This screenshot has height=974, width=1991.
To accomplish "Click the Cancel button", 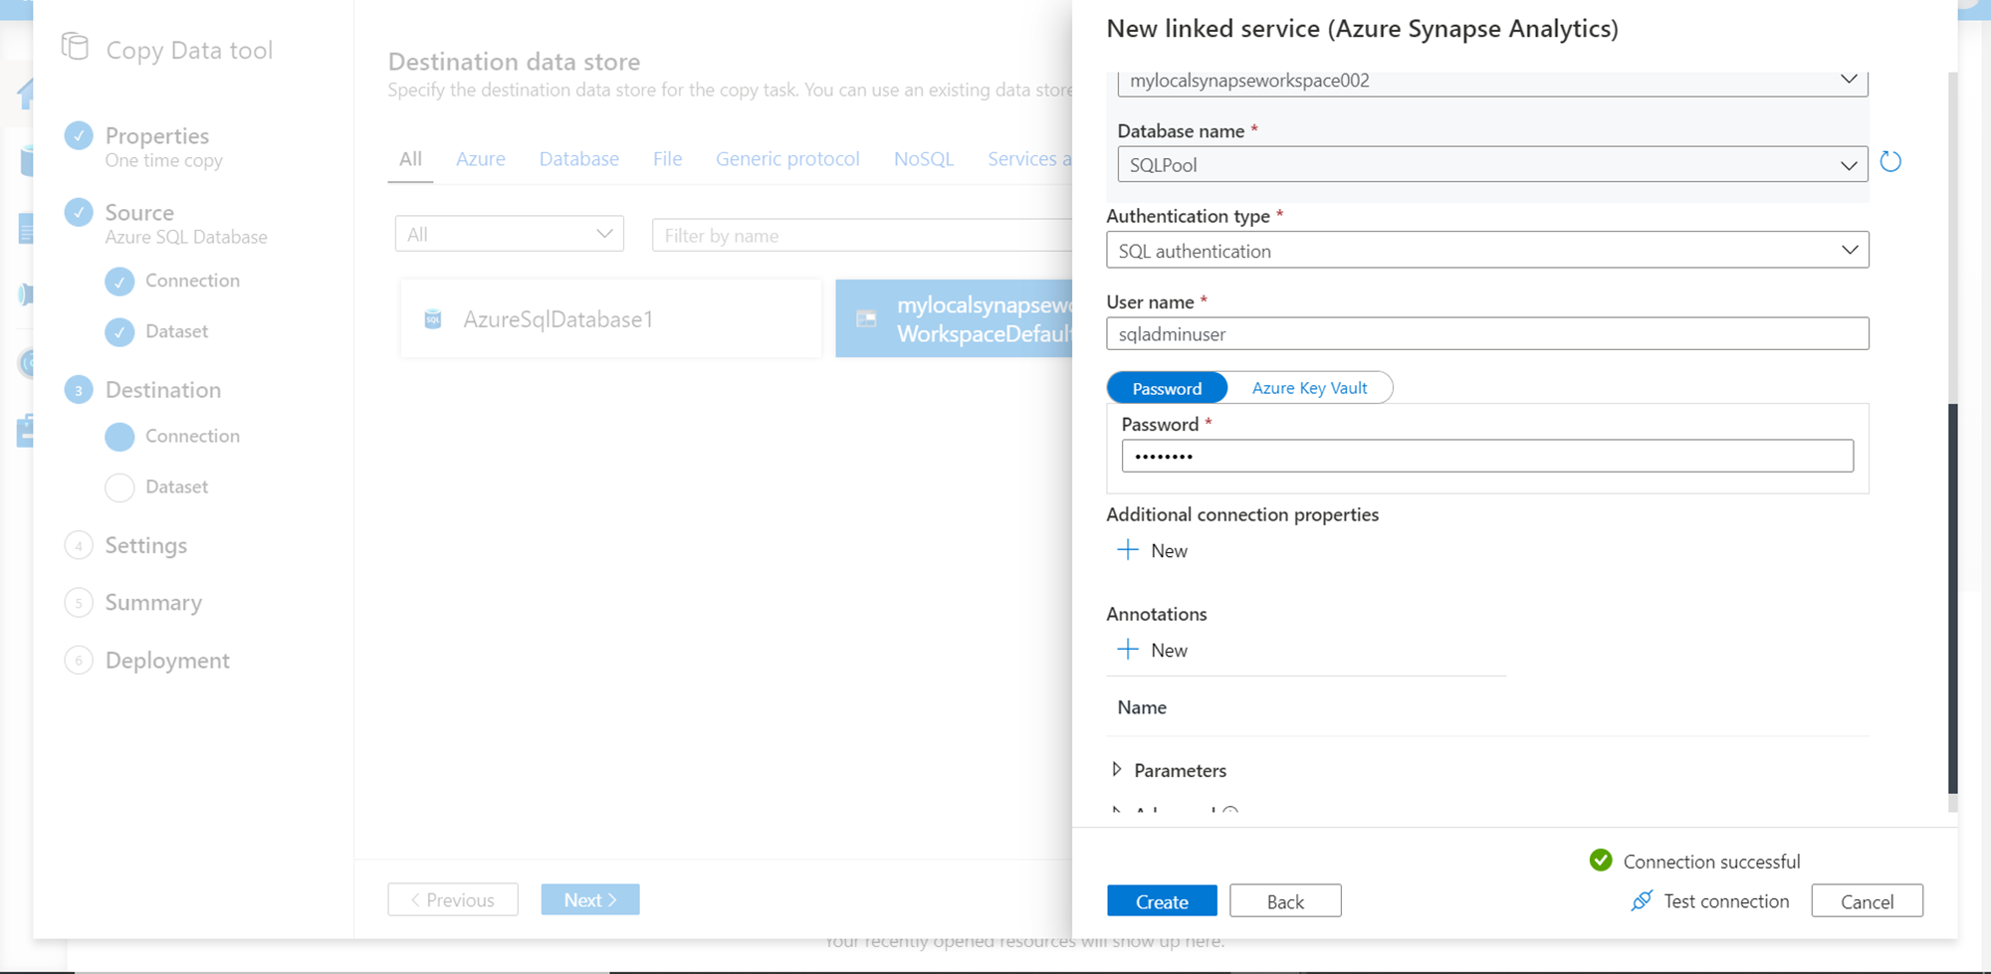I will [1867, 901].
